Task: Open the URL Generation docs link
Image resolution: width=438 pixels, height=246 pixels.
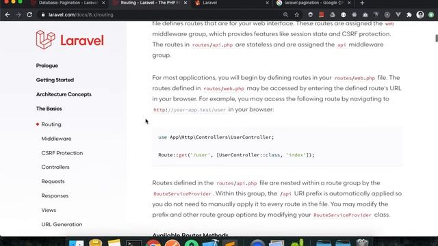Action: point(62,225)
